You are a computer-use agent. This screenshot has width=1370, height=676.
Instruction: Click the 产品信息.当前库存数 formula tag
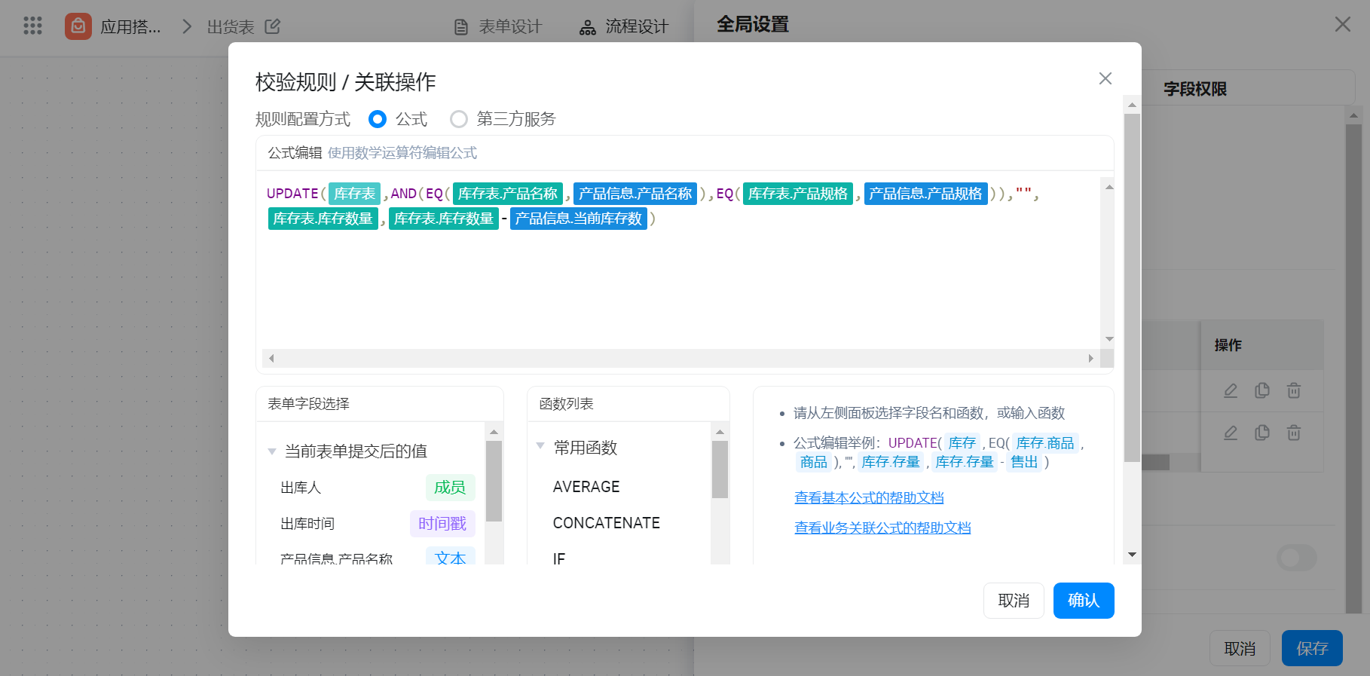click(579, 219)
